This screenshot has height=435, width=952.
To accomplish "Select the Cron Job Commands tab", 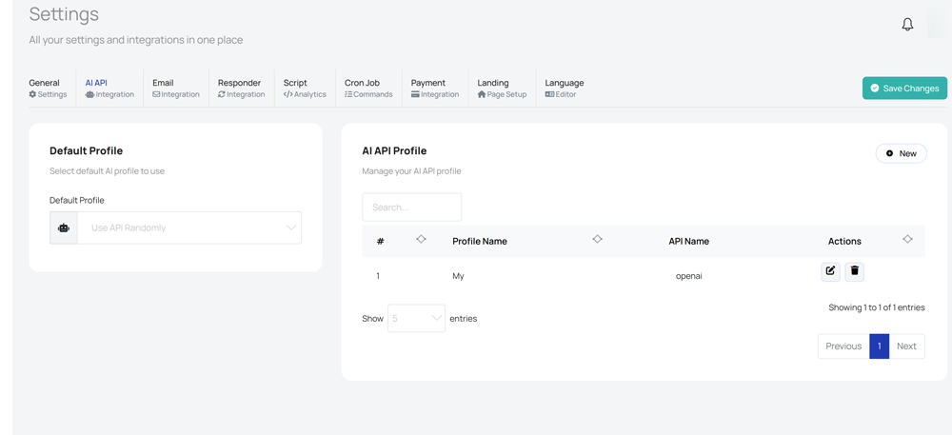I will tap(368, 89).
